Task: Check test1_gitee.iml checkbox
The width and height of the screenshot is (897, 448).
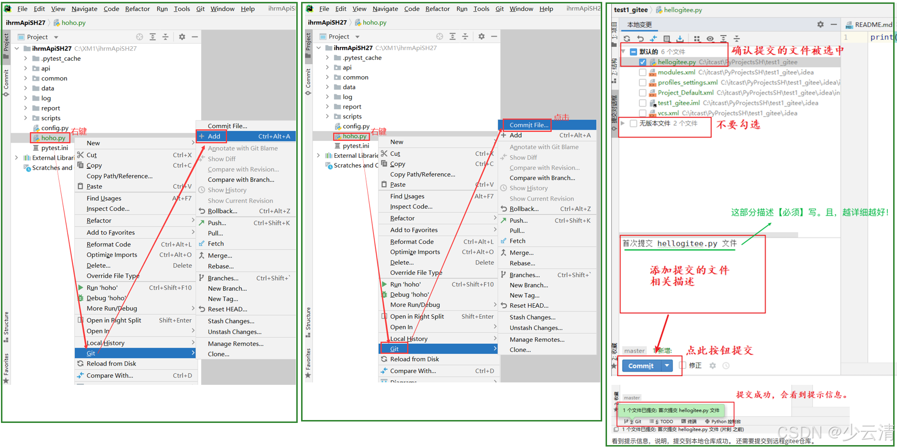Action: [x=643, y=103]
